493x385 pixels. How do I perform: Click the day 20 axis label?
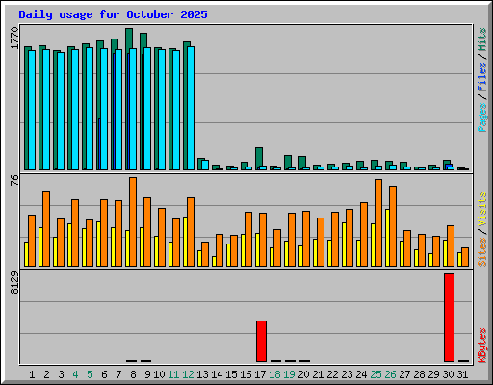click(x=303, y=374)
